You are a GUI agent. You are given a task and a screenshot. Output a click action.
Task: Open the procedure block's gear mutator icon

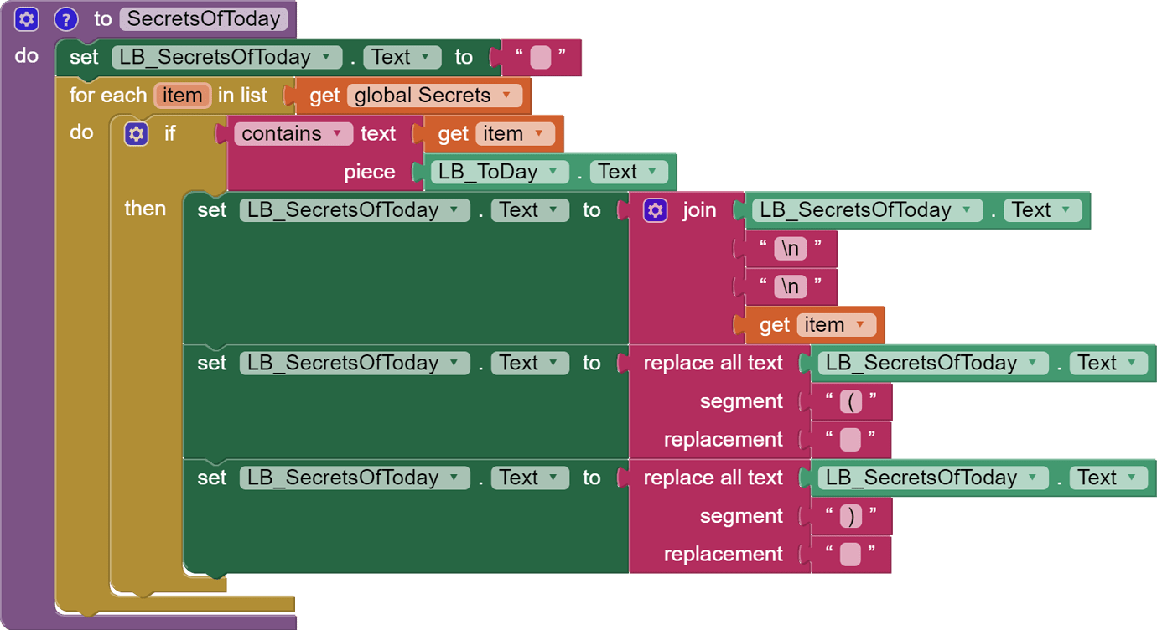pyautogui.click(x=27, y=18)
